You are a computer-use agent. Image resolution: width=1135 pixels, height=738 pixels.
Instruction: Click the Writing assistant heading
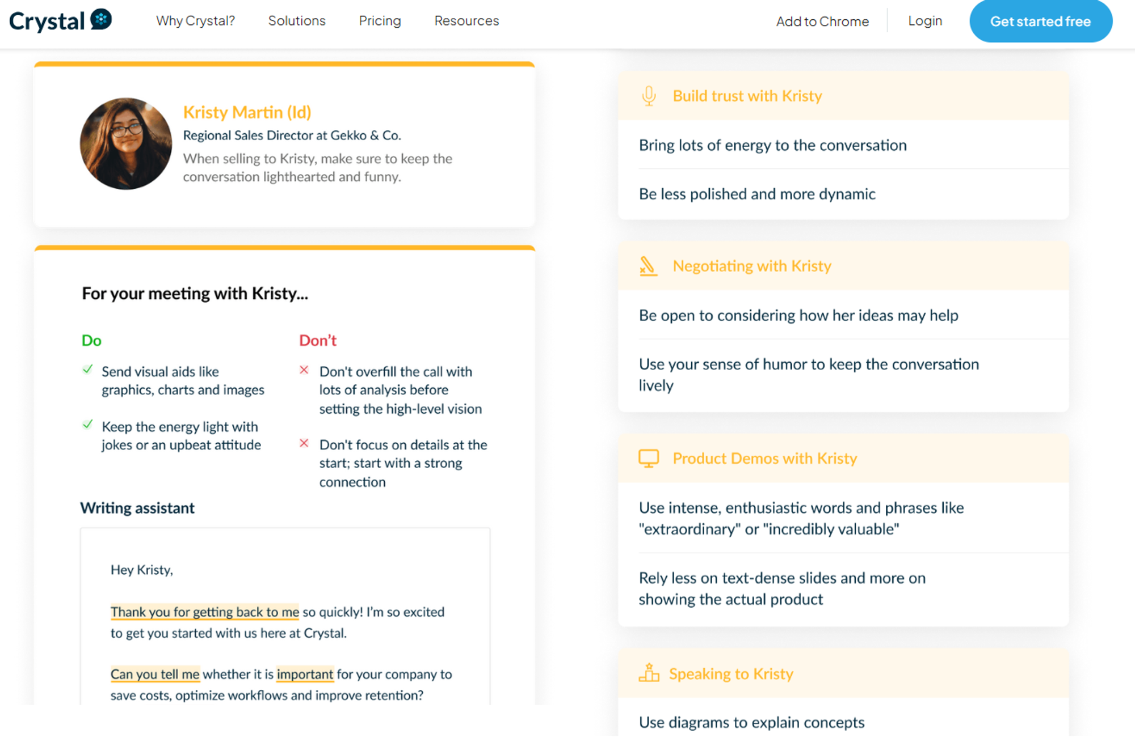[137, 508]
